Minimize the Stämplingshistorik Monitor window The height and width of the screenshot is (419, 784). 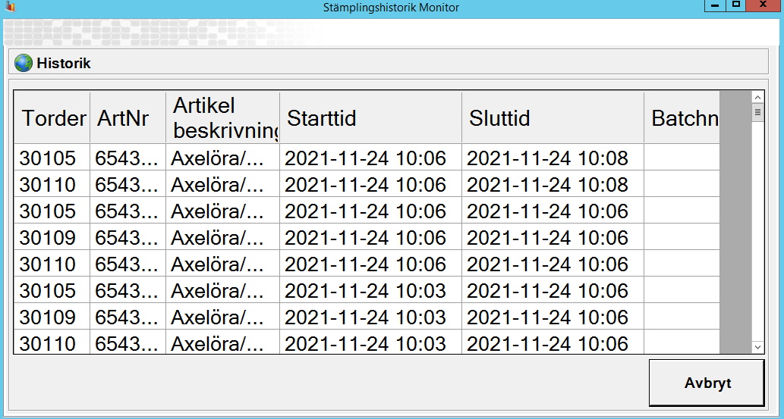[x=715, y=6]
